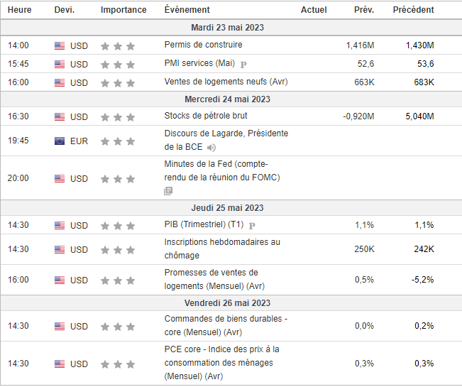Click importance stars for Inscriptions hebdomadaires au chômage
The width and height of the screenshot is (462, 387).
click(x=117, y=249)
